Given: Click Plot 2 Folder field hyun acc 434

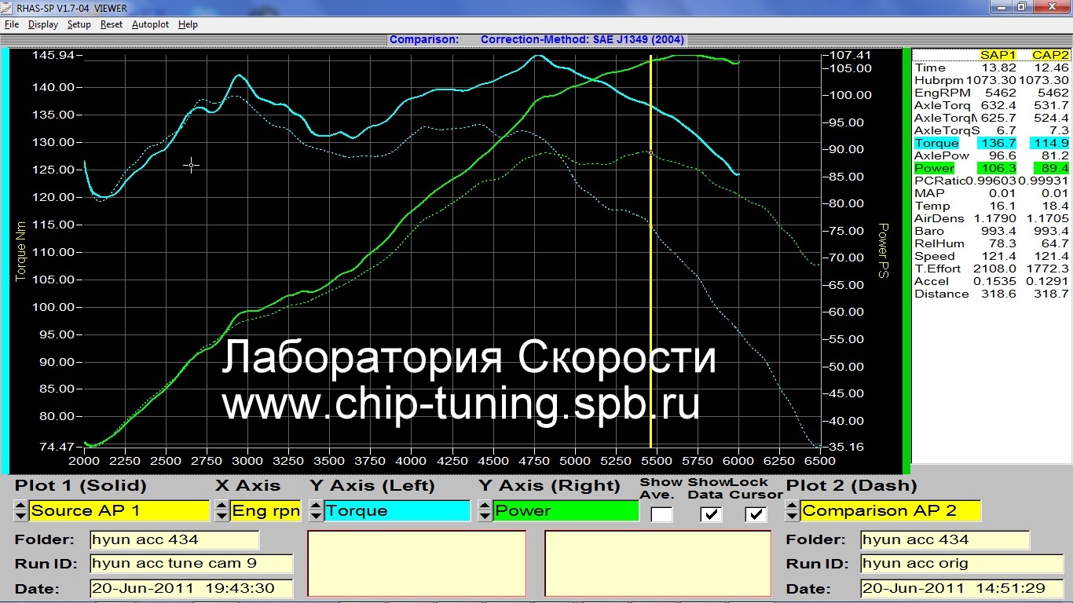Looking at the screenshot, I should pos(945,540).
